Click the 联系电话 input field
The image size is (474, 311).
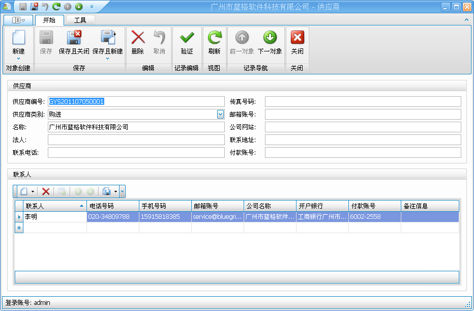point(136,153)
